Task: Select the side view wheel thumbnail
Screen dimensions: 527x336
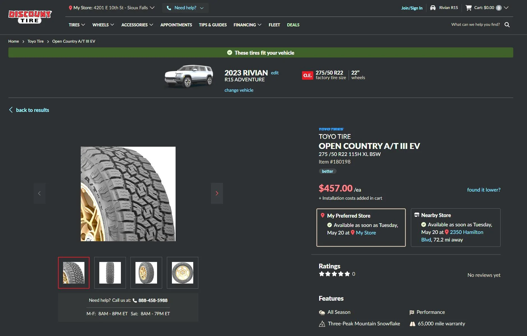Action: coord(183,273)
